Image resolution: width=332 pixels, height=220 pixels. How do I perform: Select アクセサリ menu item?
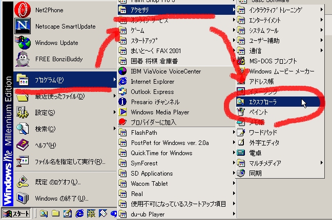(x=176, y=10)
